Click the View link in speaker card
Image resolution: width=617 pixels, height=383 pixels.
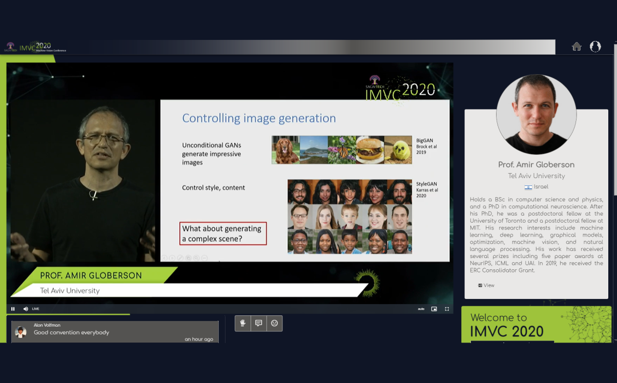click(x=486, y=285)
